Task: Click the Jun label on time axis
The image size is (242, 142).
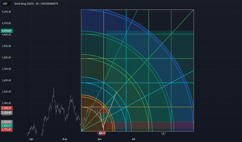Action: [x=99, y=139]
